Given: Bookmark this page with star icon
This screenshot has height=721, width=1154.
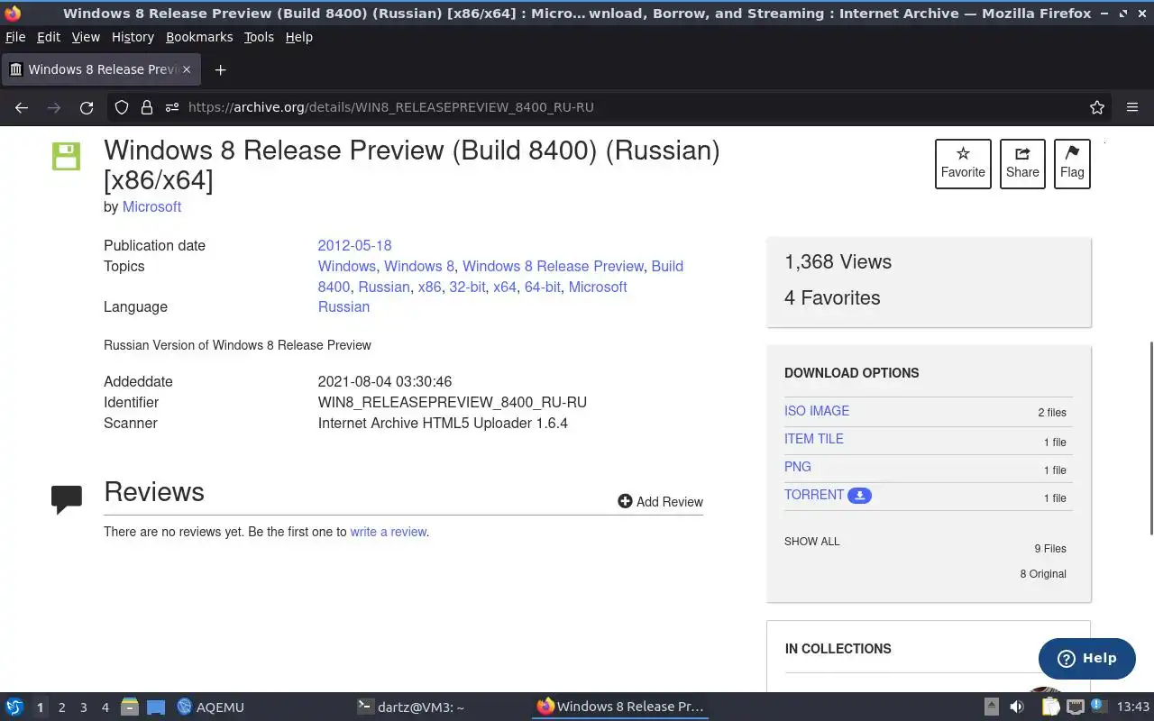Looking at the screenshot, I should [x=1097, y=107].
